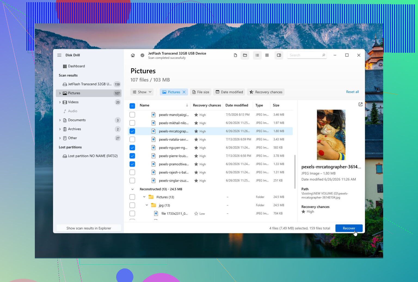Expand the Archives category in sidebar

(60, 129)
